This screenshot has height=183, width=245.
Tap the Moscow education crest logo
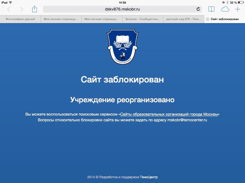tap(122, 46)
